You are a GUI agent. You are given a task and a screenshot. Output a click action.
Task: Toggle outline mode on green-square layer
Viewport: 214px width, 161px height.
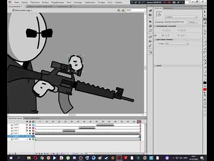33,139
